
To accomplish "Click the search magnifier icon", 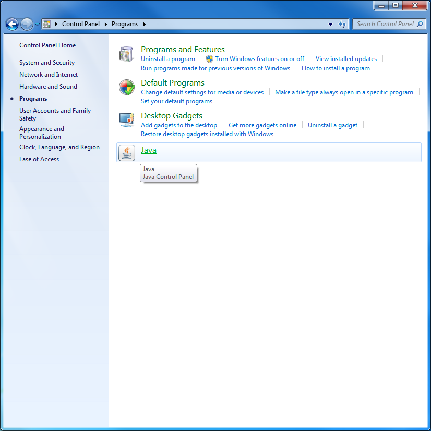I will (420, 24).
